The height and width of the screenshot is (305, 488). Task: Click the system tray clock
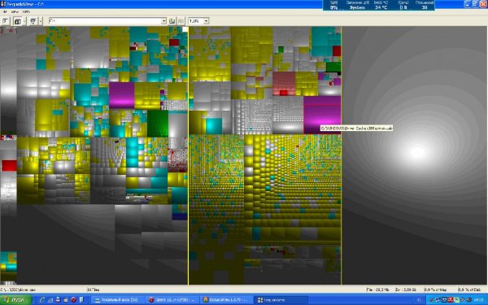pos(479,299)
